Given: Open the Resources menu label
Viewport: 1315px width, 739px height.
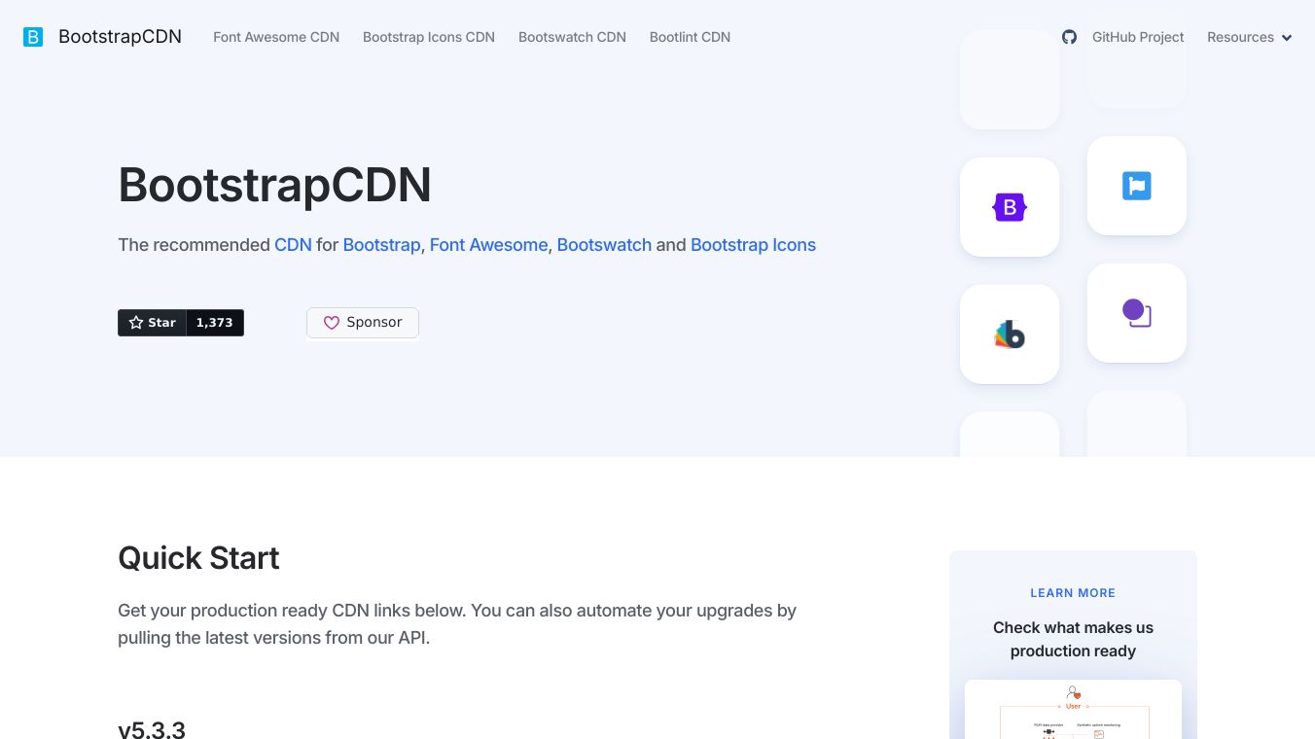Looking at the screenshot, I should coord(1240,37).
